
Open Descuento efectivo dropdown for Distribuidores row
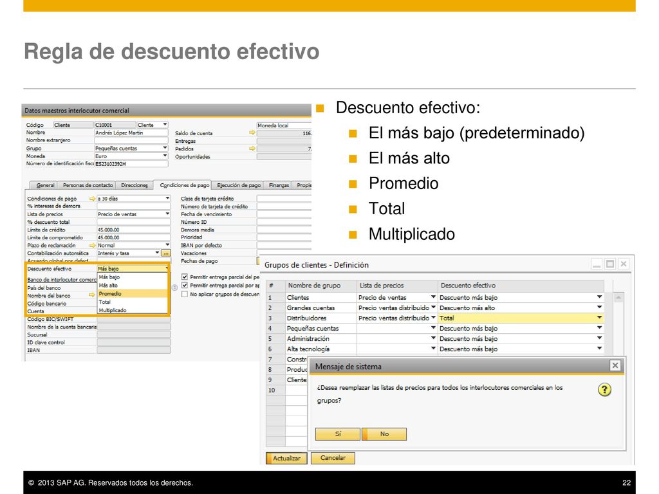click(x=599, y=318)
